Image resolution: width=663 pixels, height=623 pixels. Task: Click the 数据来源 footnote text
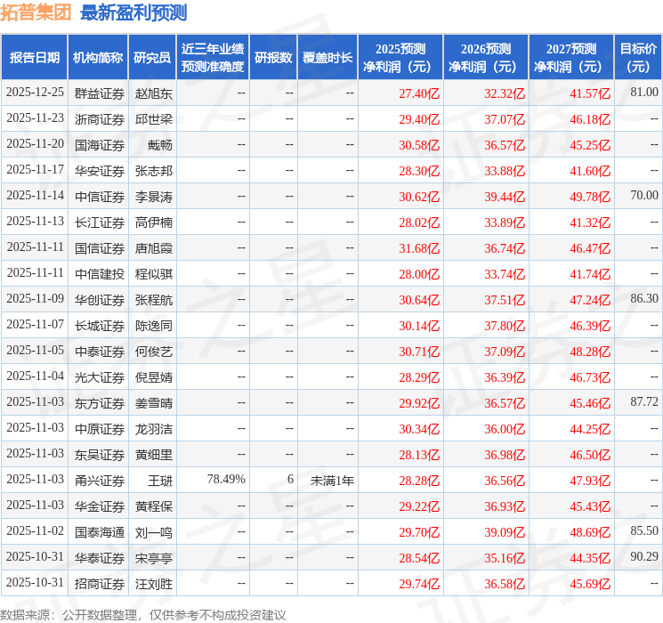[x=143, y=614]
